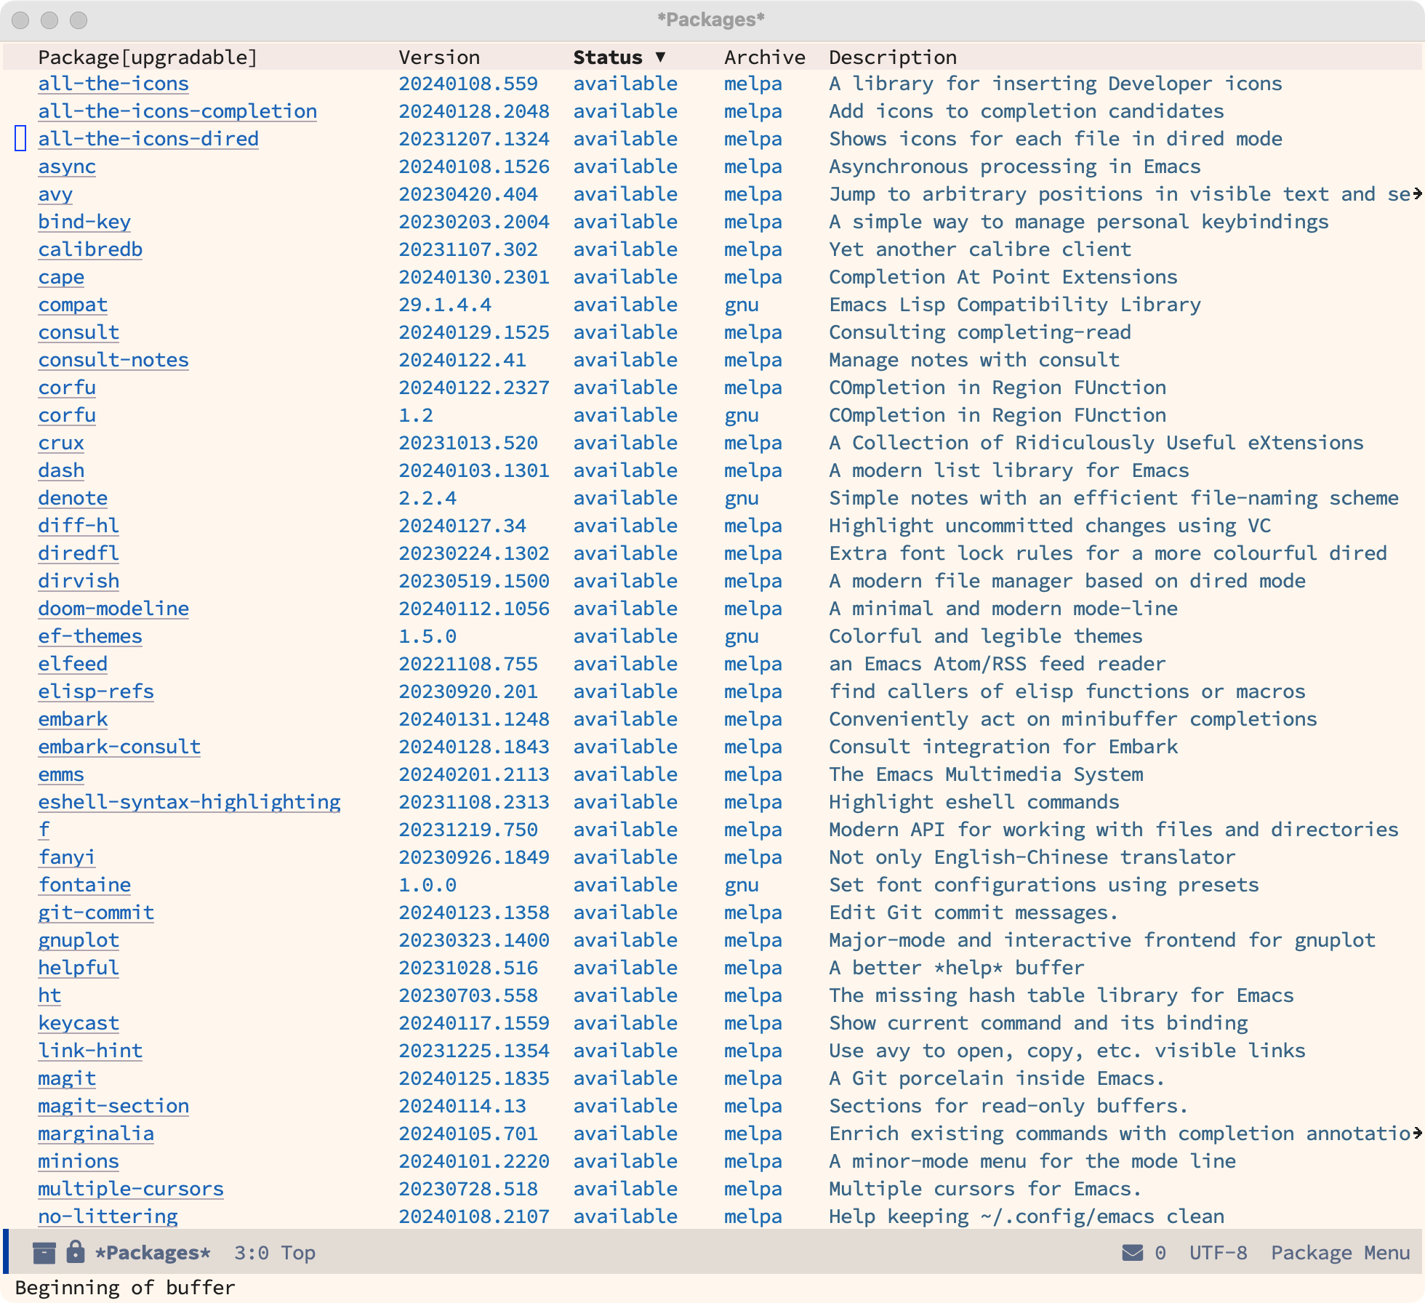Click the mail envelope icon in the mode line

click(x=1133, y=1252)
